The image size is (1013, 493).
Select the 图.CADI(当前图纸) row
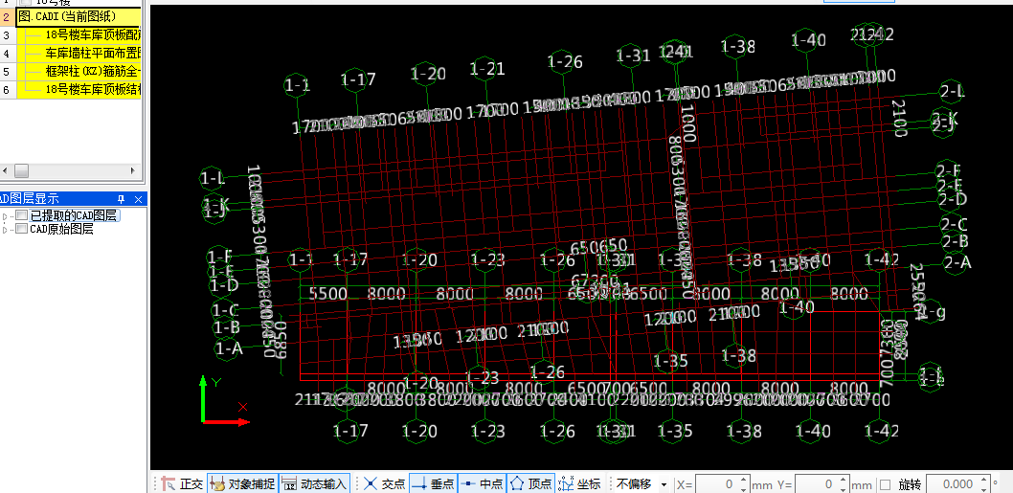click(x=79, y=17)
